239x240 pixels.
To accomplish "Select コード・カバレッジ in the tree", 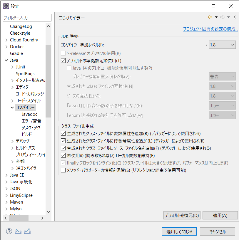I will (30, 94).
